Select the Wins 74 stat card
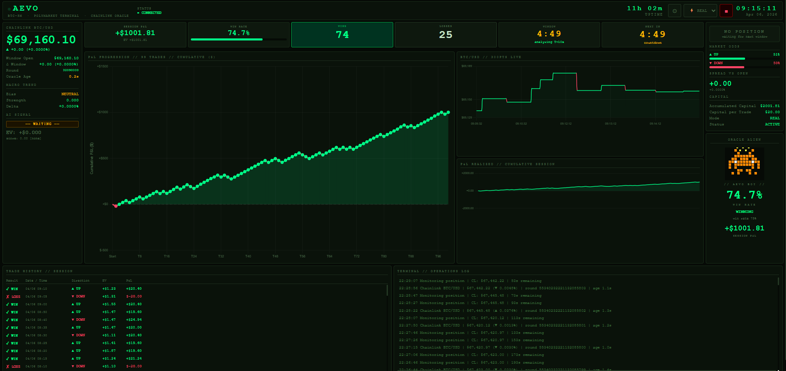 (x=342, y=35)
